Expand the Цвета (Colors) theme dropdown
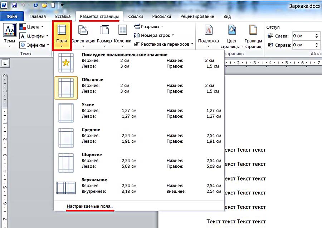This screenshot has height=228, width=322. (31, 27)
